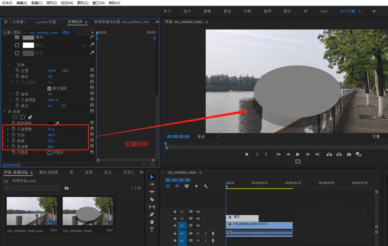Collapse the 投影 effect section
This screenshot has height=246, width=388.
(x=4, y=112)
